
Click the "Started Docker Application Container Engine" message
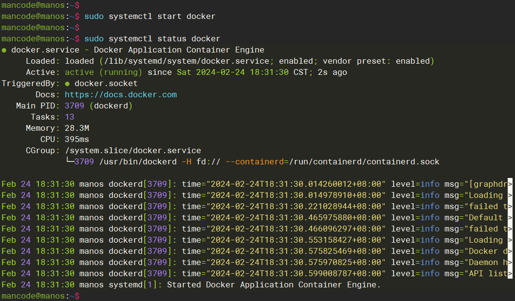click(273, 284)
